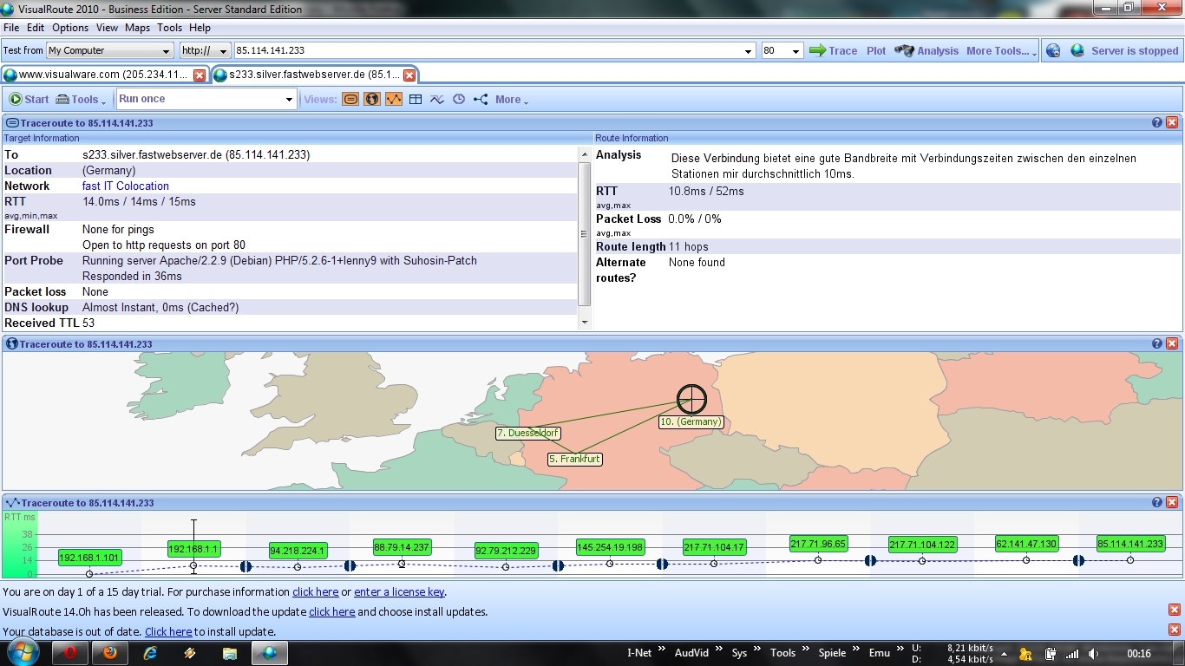Click the Plot button
1185x666 pixels.
pyautogui.click(x=876, y=51)
